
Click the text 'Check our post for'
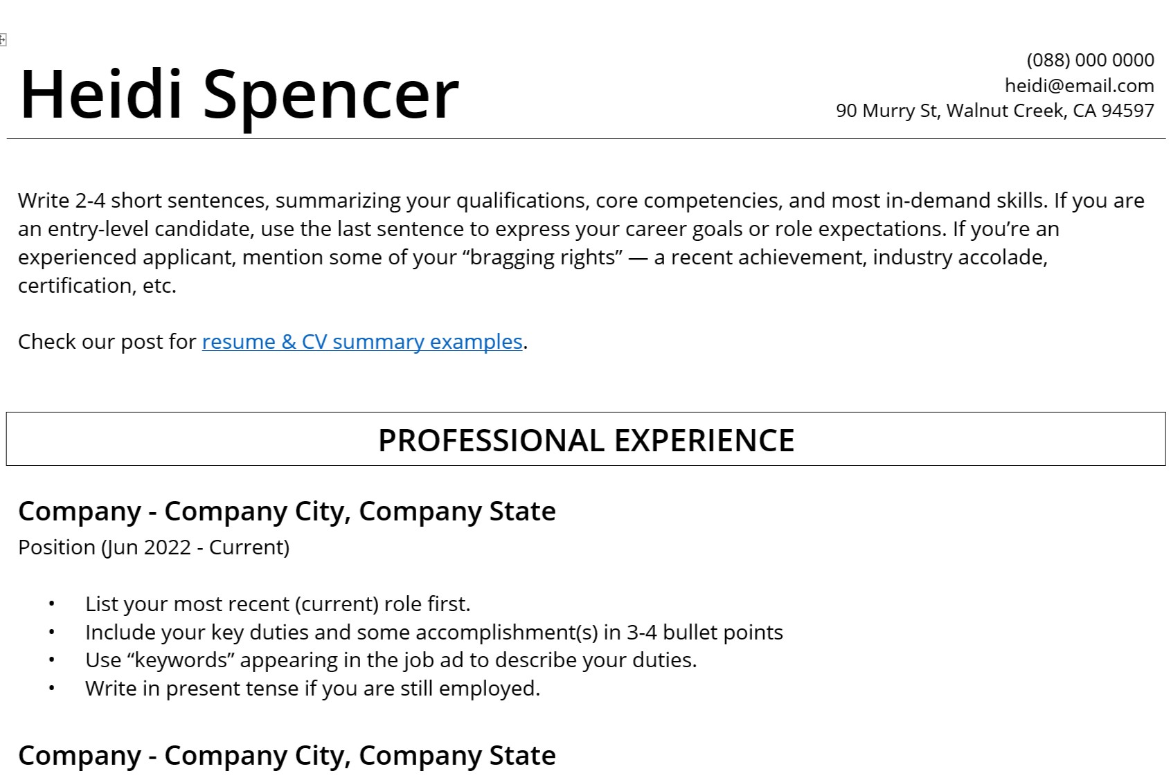click(x=107, y=342)
